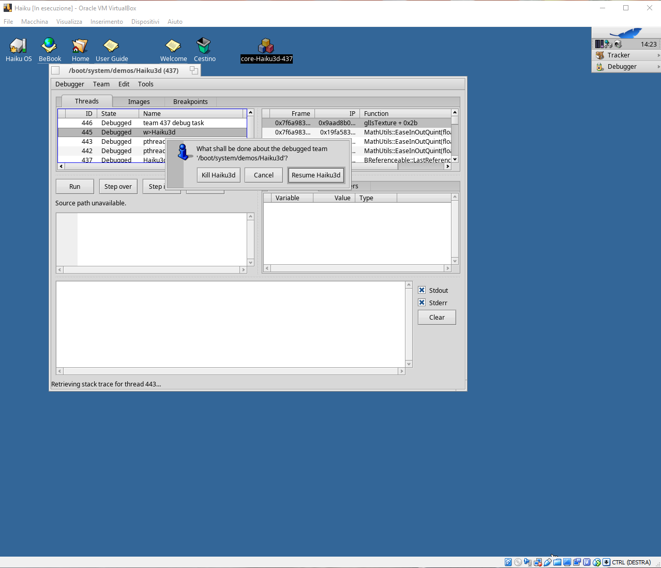
Task: Click the VirtualBox host key capture arrow icon
Action: [x=606, y=562]
